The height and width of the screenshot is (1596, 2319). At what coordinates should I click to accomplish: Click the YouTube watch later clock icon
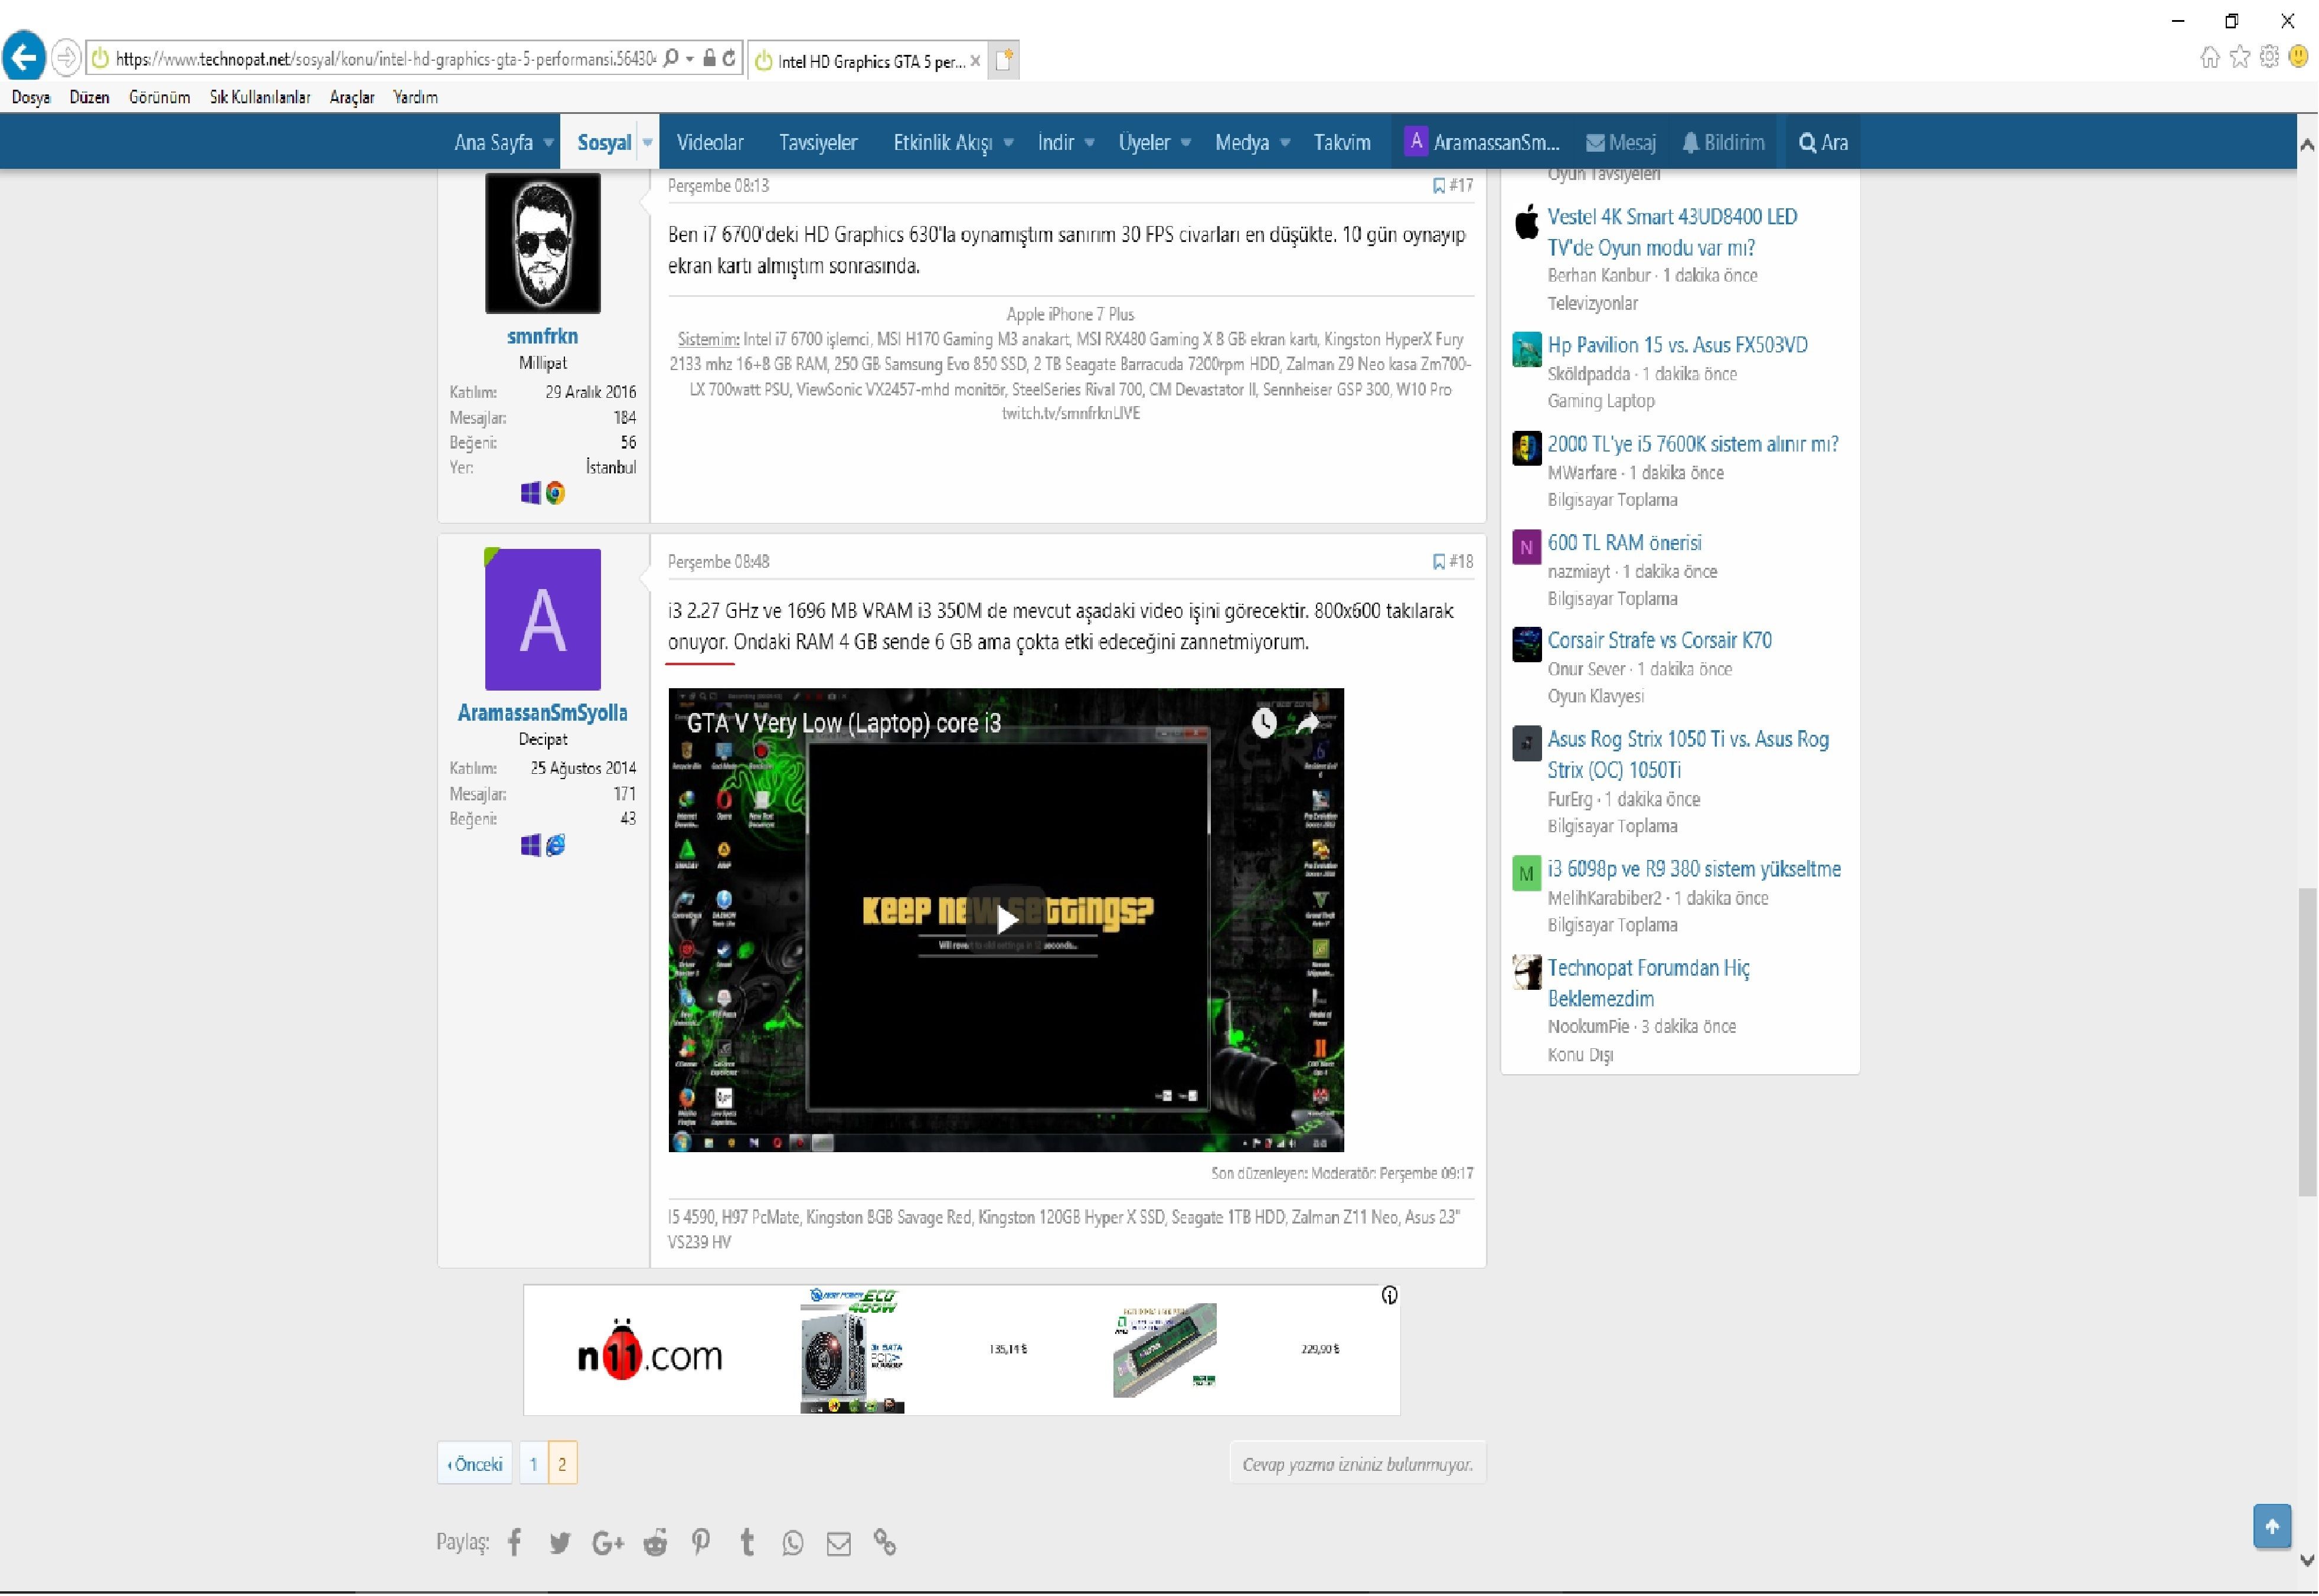point(1264,723)
